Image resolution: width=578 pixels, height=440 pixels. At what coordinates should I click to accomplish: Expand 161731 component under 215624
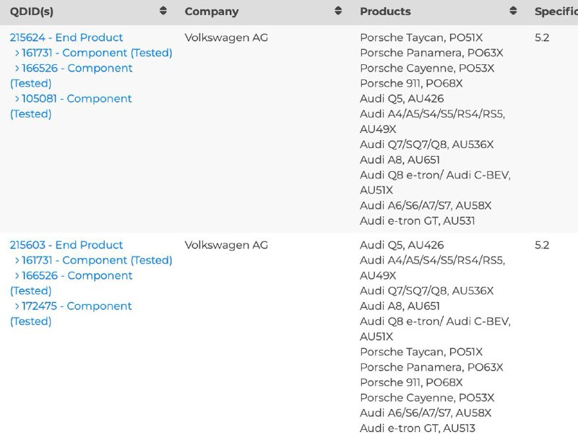[x=17, y=53]
